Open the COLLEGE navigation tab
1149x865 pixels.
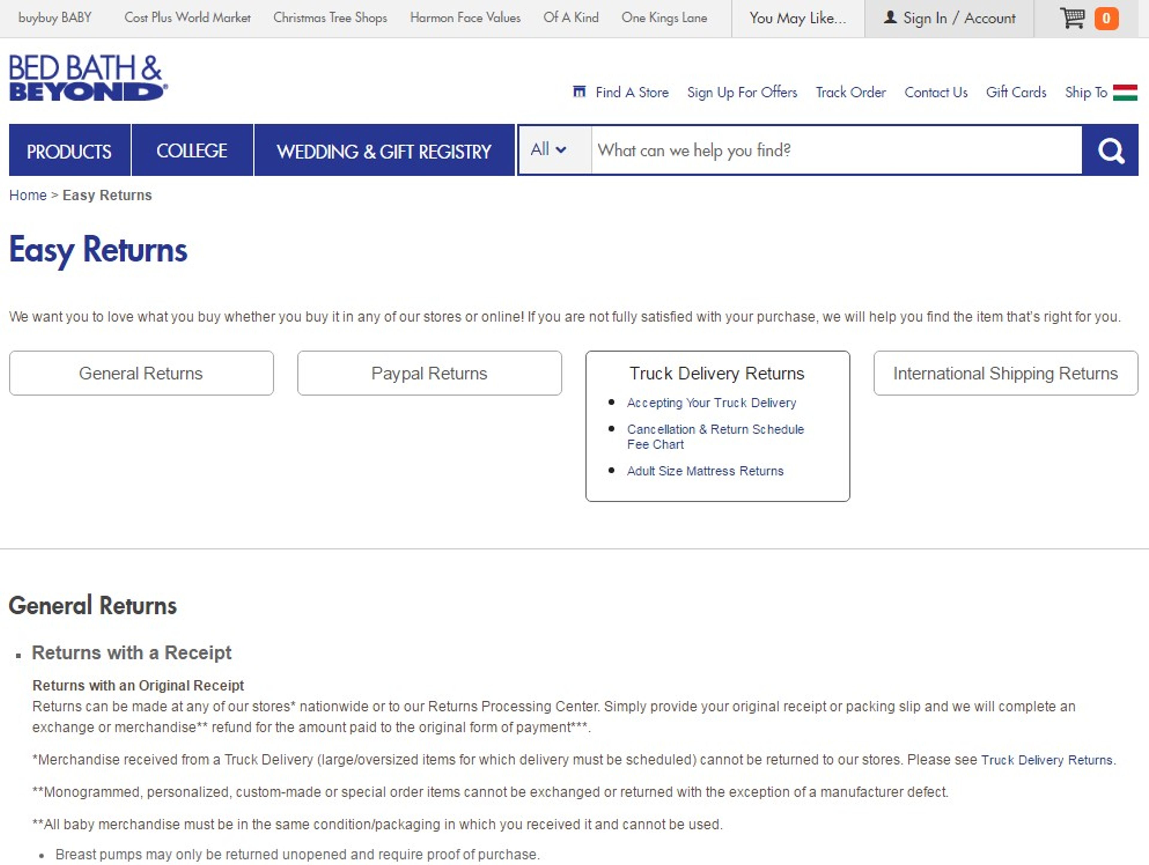pyautogui.click(x=192, y=151)
